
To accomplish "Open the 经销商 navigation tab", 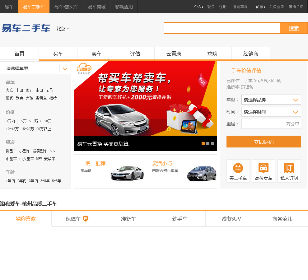I will [251, 54].
